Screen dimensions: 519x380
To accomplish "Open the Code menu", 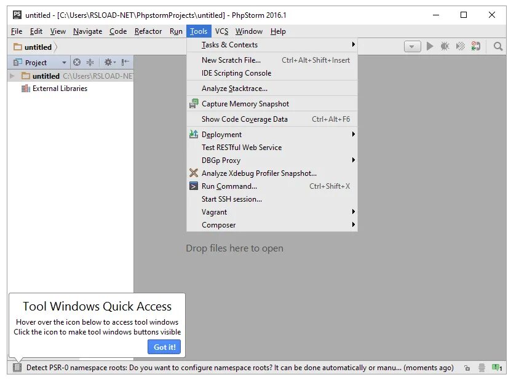I will 118,31.
